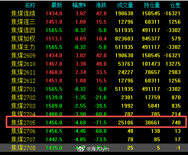This screenshot has width=188, height=155.
Task: Click latest price 1539.0 of 焦煤2702
Action: coord(54,97)
